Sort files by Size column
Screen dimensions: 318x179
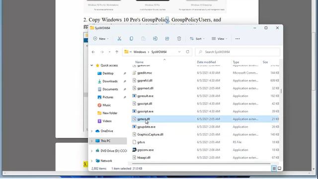click(x=265, y=62)
